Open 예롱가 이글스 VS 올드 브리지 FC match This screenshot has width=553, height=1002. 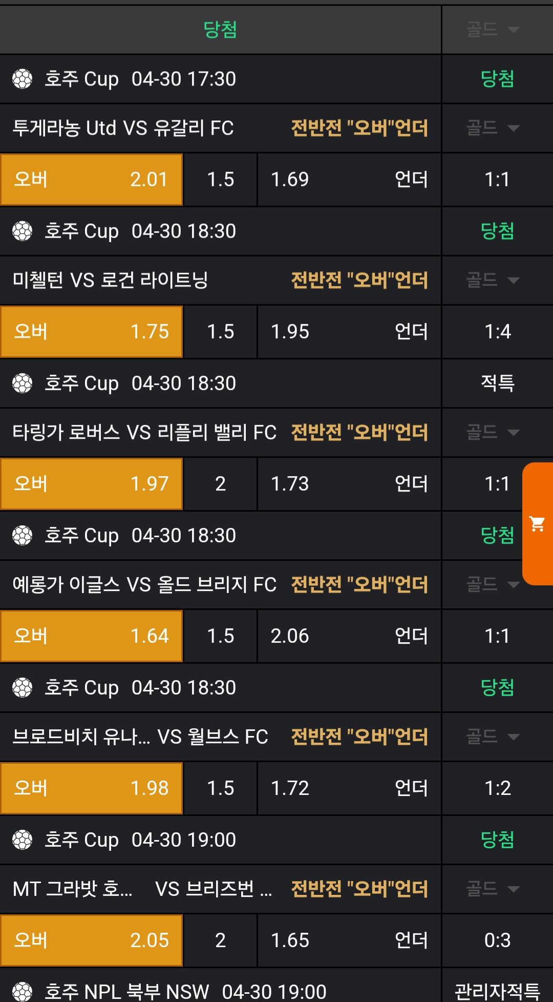(x=144, y=584)
